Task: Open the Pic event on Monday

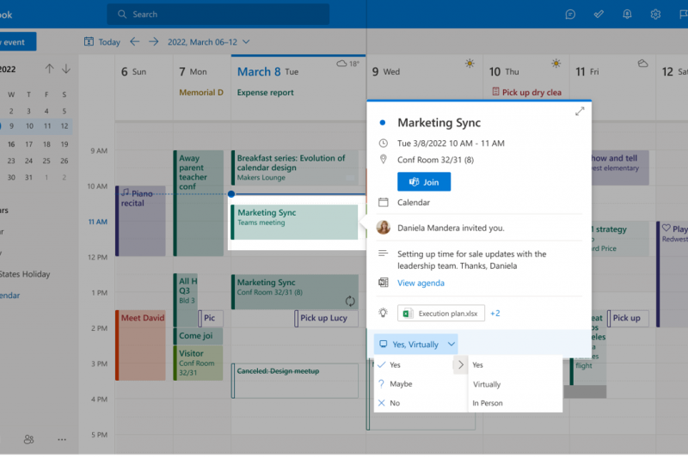Action: pos(211,318)
